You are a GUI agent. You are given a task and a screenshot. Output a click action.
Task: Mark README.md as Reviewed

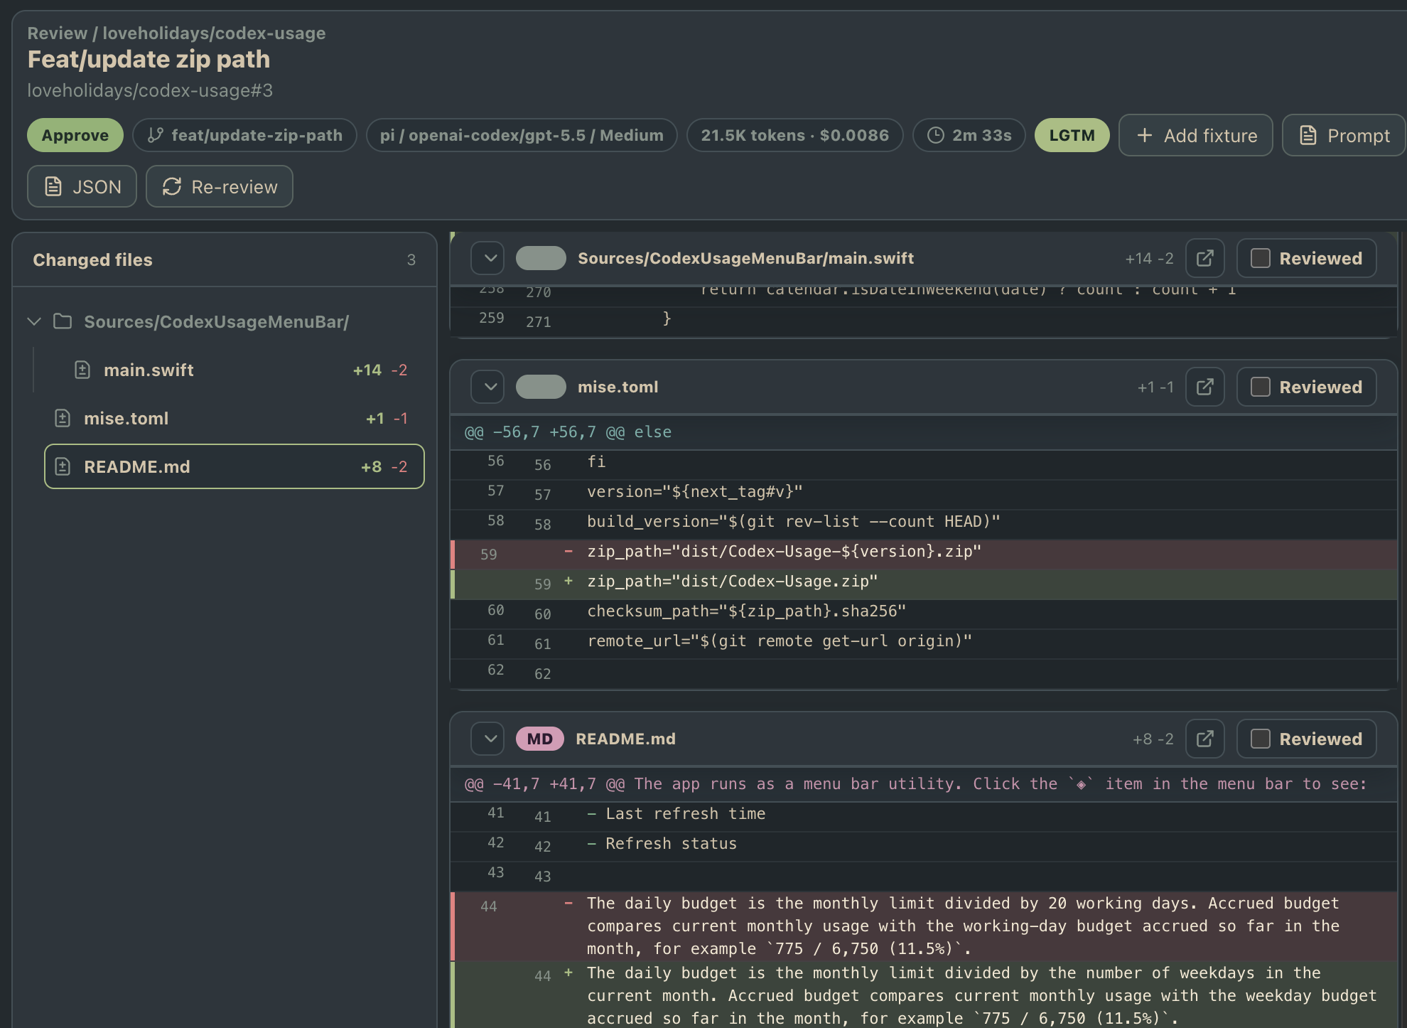[1306, 739]
